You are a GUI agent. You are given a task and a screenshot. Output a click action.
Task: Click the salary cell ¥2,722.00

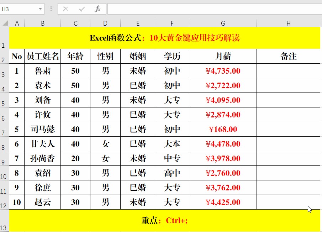click(223, 85)
